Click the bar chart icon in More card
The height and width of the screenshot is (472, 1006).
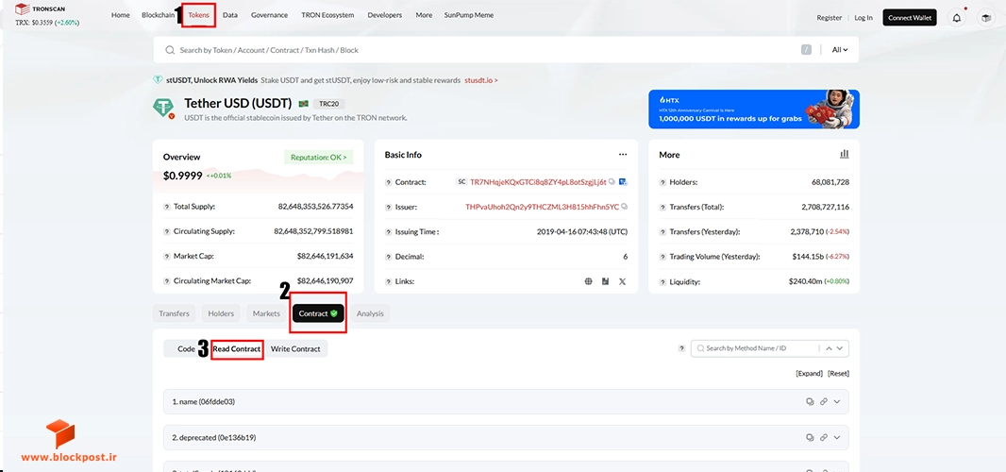point(845,154)
